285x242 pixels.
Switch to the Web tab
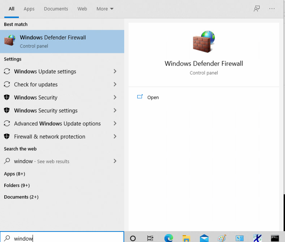point(82,9)
